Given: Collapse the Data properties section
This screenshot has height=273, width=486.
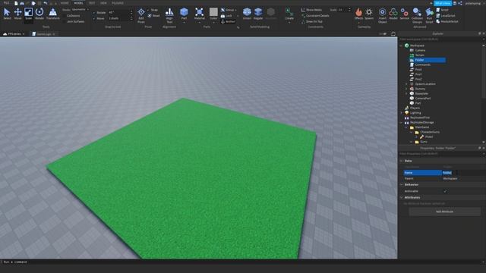Looking at the screenshot, I should (x=401, y=161).
